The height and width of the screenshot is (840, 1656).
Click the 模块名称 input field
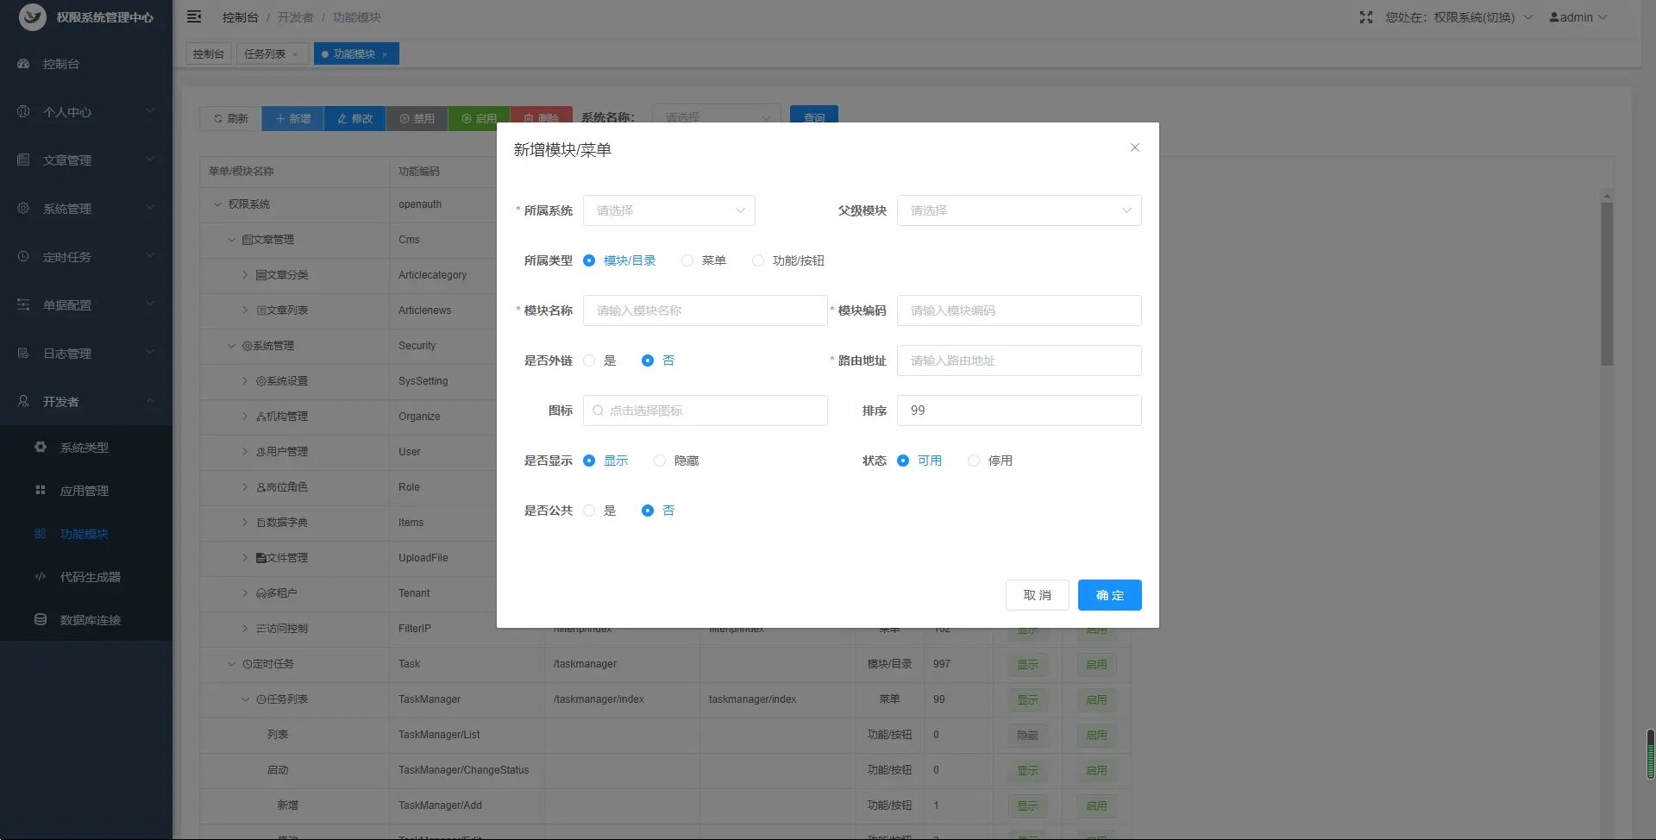[705, 310]
